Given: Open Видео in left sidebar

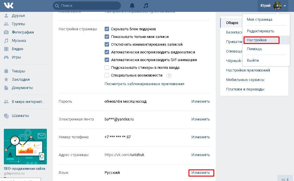Looking at the screenshot, I should pos(17,49).
